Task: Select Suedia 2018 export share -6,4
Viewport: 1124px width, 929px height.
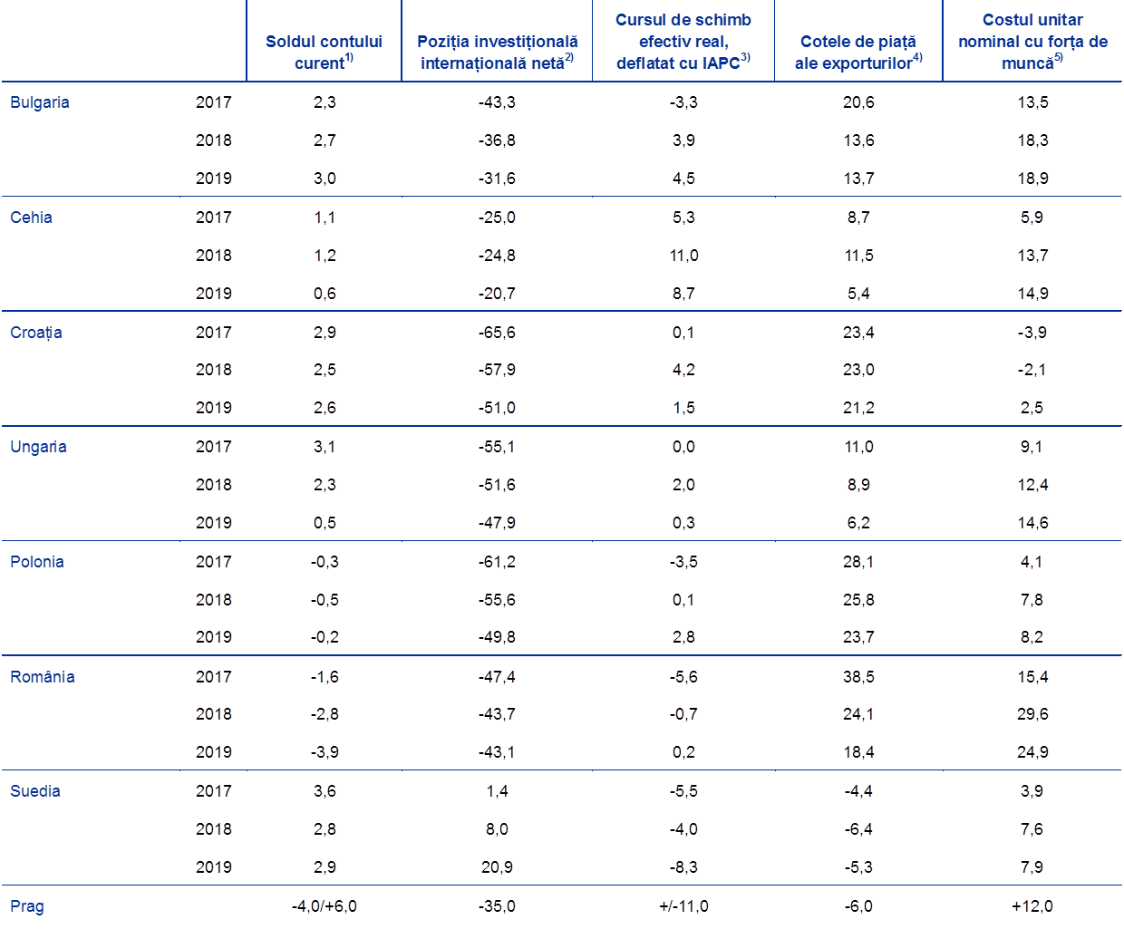Action: pyautogui.click(x=858, y=829)
